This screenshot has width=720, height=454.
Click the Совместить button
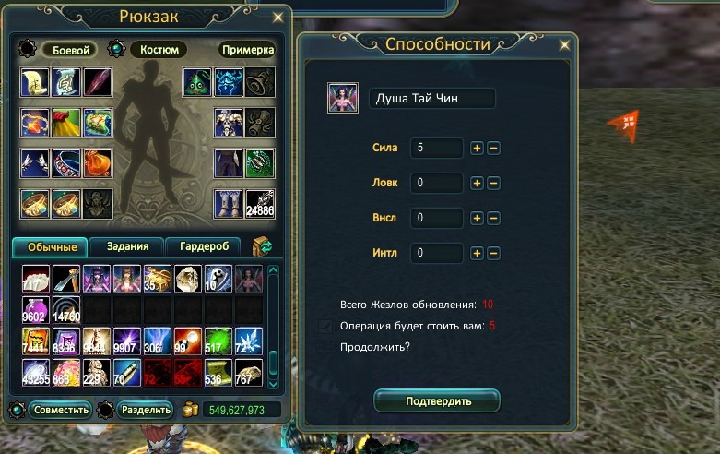coord(61,410)
